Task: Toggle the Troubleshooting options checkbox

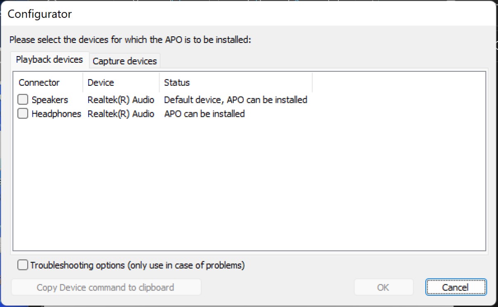Action: [x=23, y=265]
